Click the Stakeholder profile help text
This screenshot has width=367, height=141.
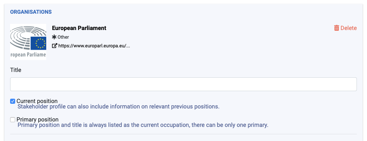tap(119, 107)
